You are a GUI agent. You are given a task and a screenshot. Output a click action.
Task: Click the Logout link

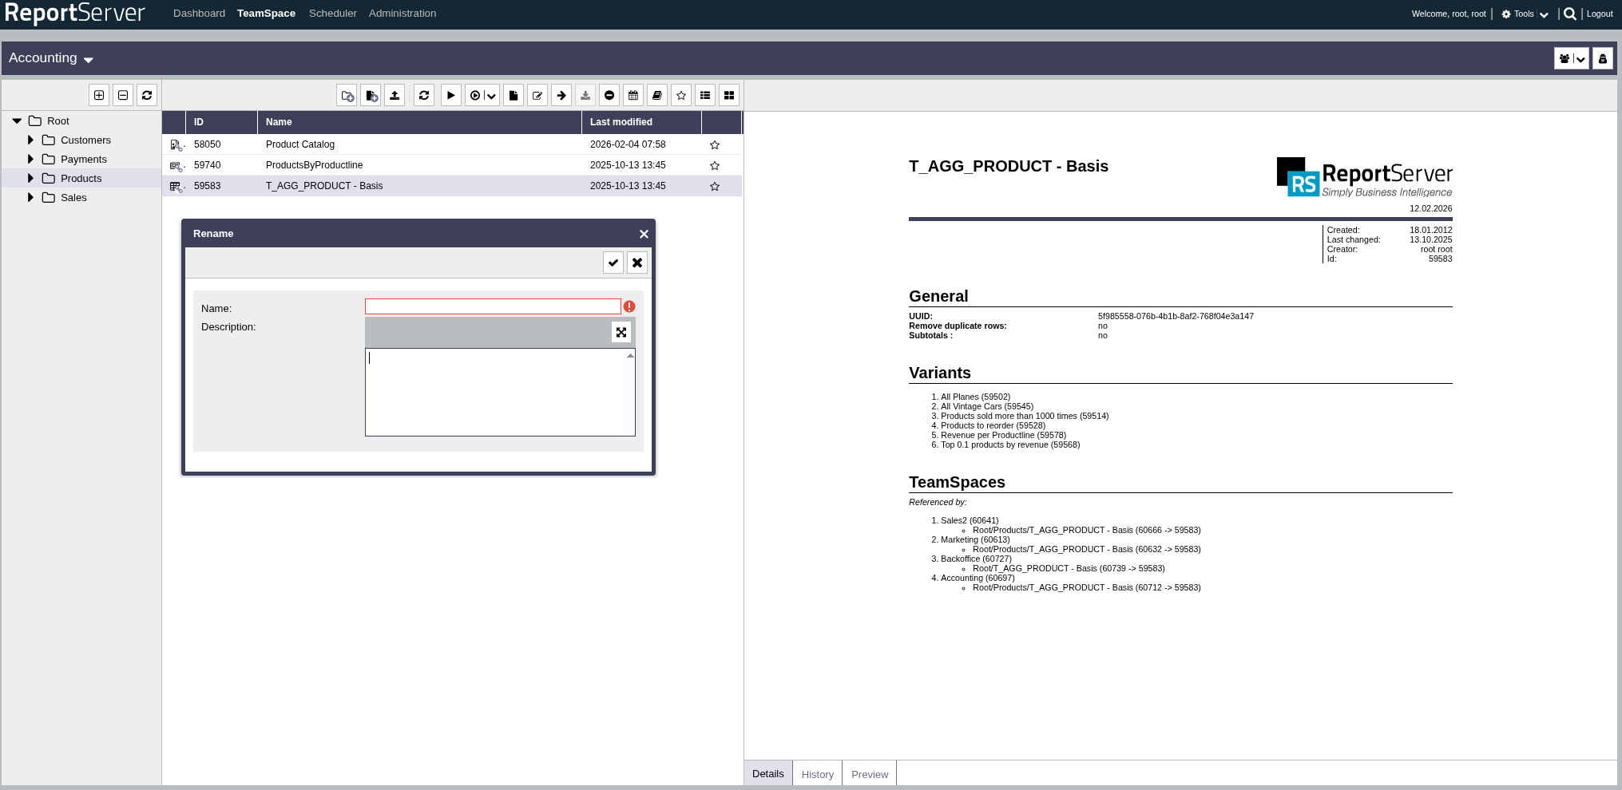(1600, 14)
